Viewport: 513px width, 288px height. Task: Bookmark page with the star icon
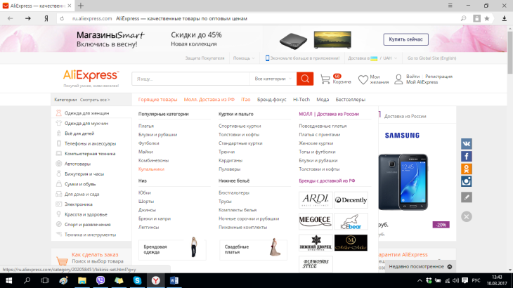[487, 19]
